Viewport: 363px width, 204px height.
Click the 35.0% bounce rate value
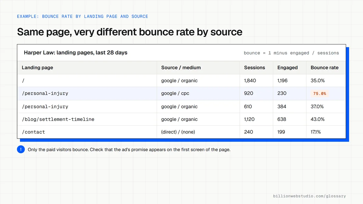pos(318,81)
